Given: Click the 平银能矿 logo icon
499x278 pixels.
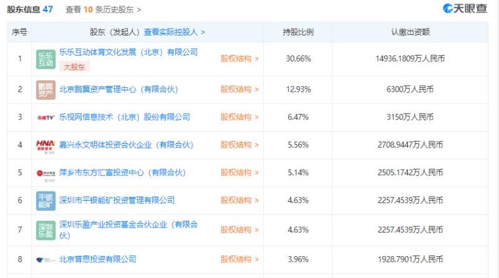Looking at the screenshot, I should [x=46, y=201].
